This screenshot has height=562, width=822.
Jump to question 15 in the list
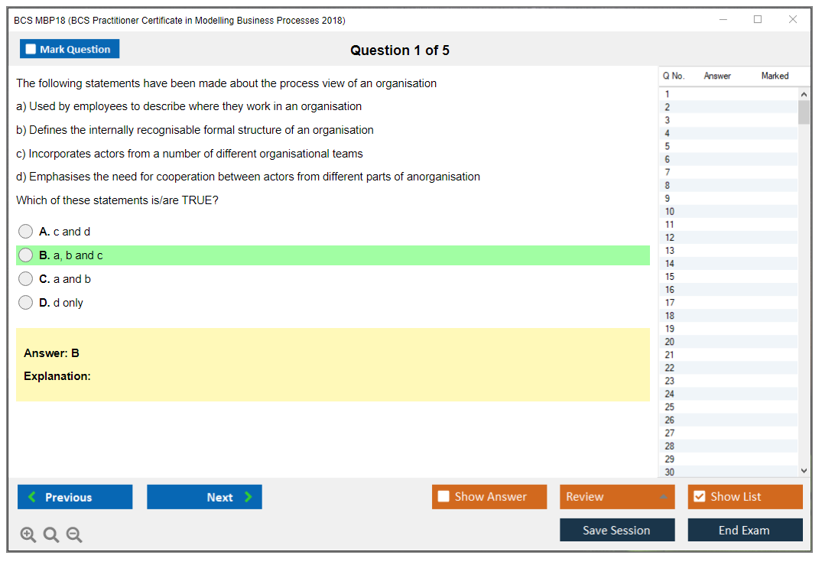click(x=670, y=277)
